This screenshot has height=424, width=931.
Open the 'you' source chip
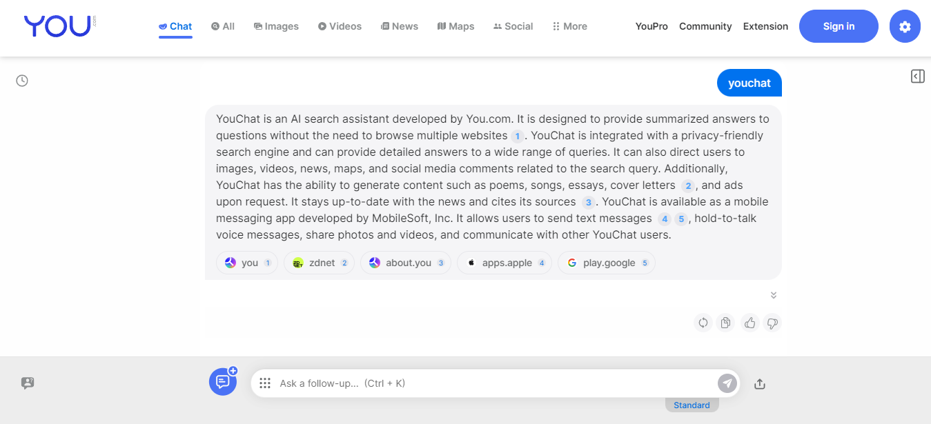tap(247, 263)
